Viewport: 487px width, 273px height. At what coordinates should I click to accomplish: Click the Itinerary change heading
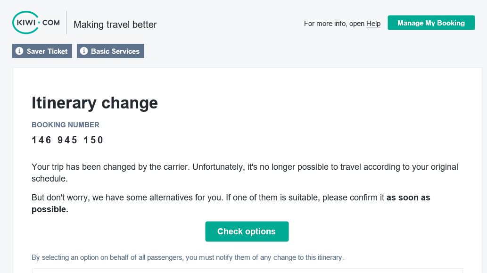pyautogui.click(x=95, y=103)
